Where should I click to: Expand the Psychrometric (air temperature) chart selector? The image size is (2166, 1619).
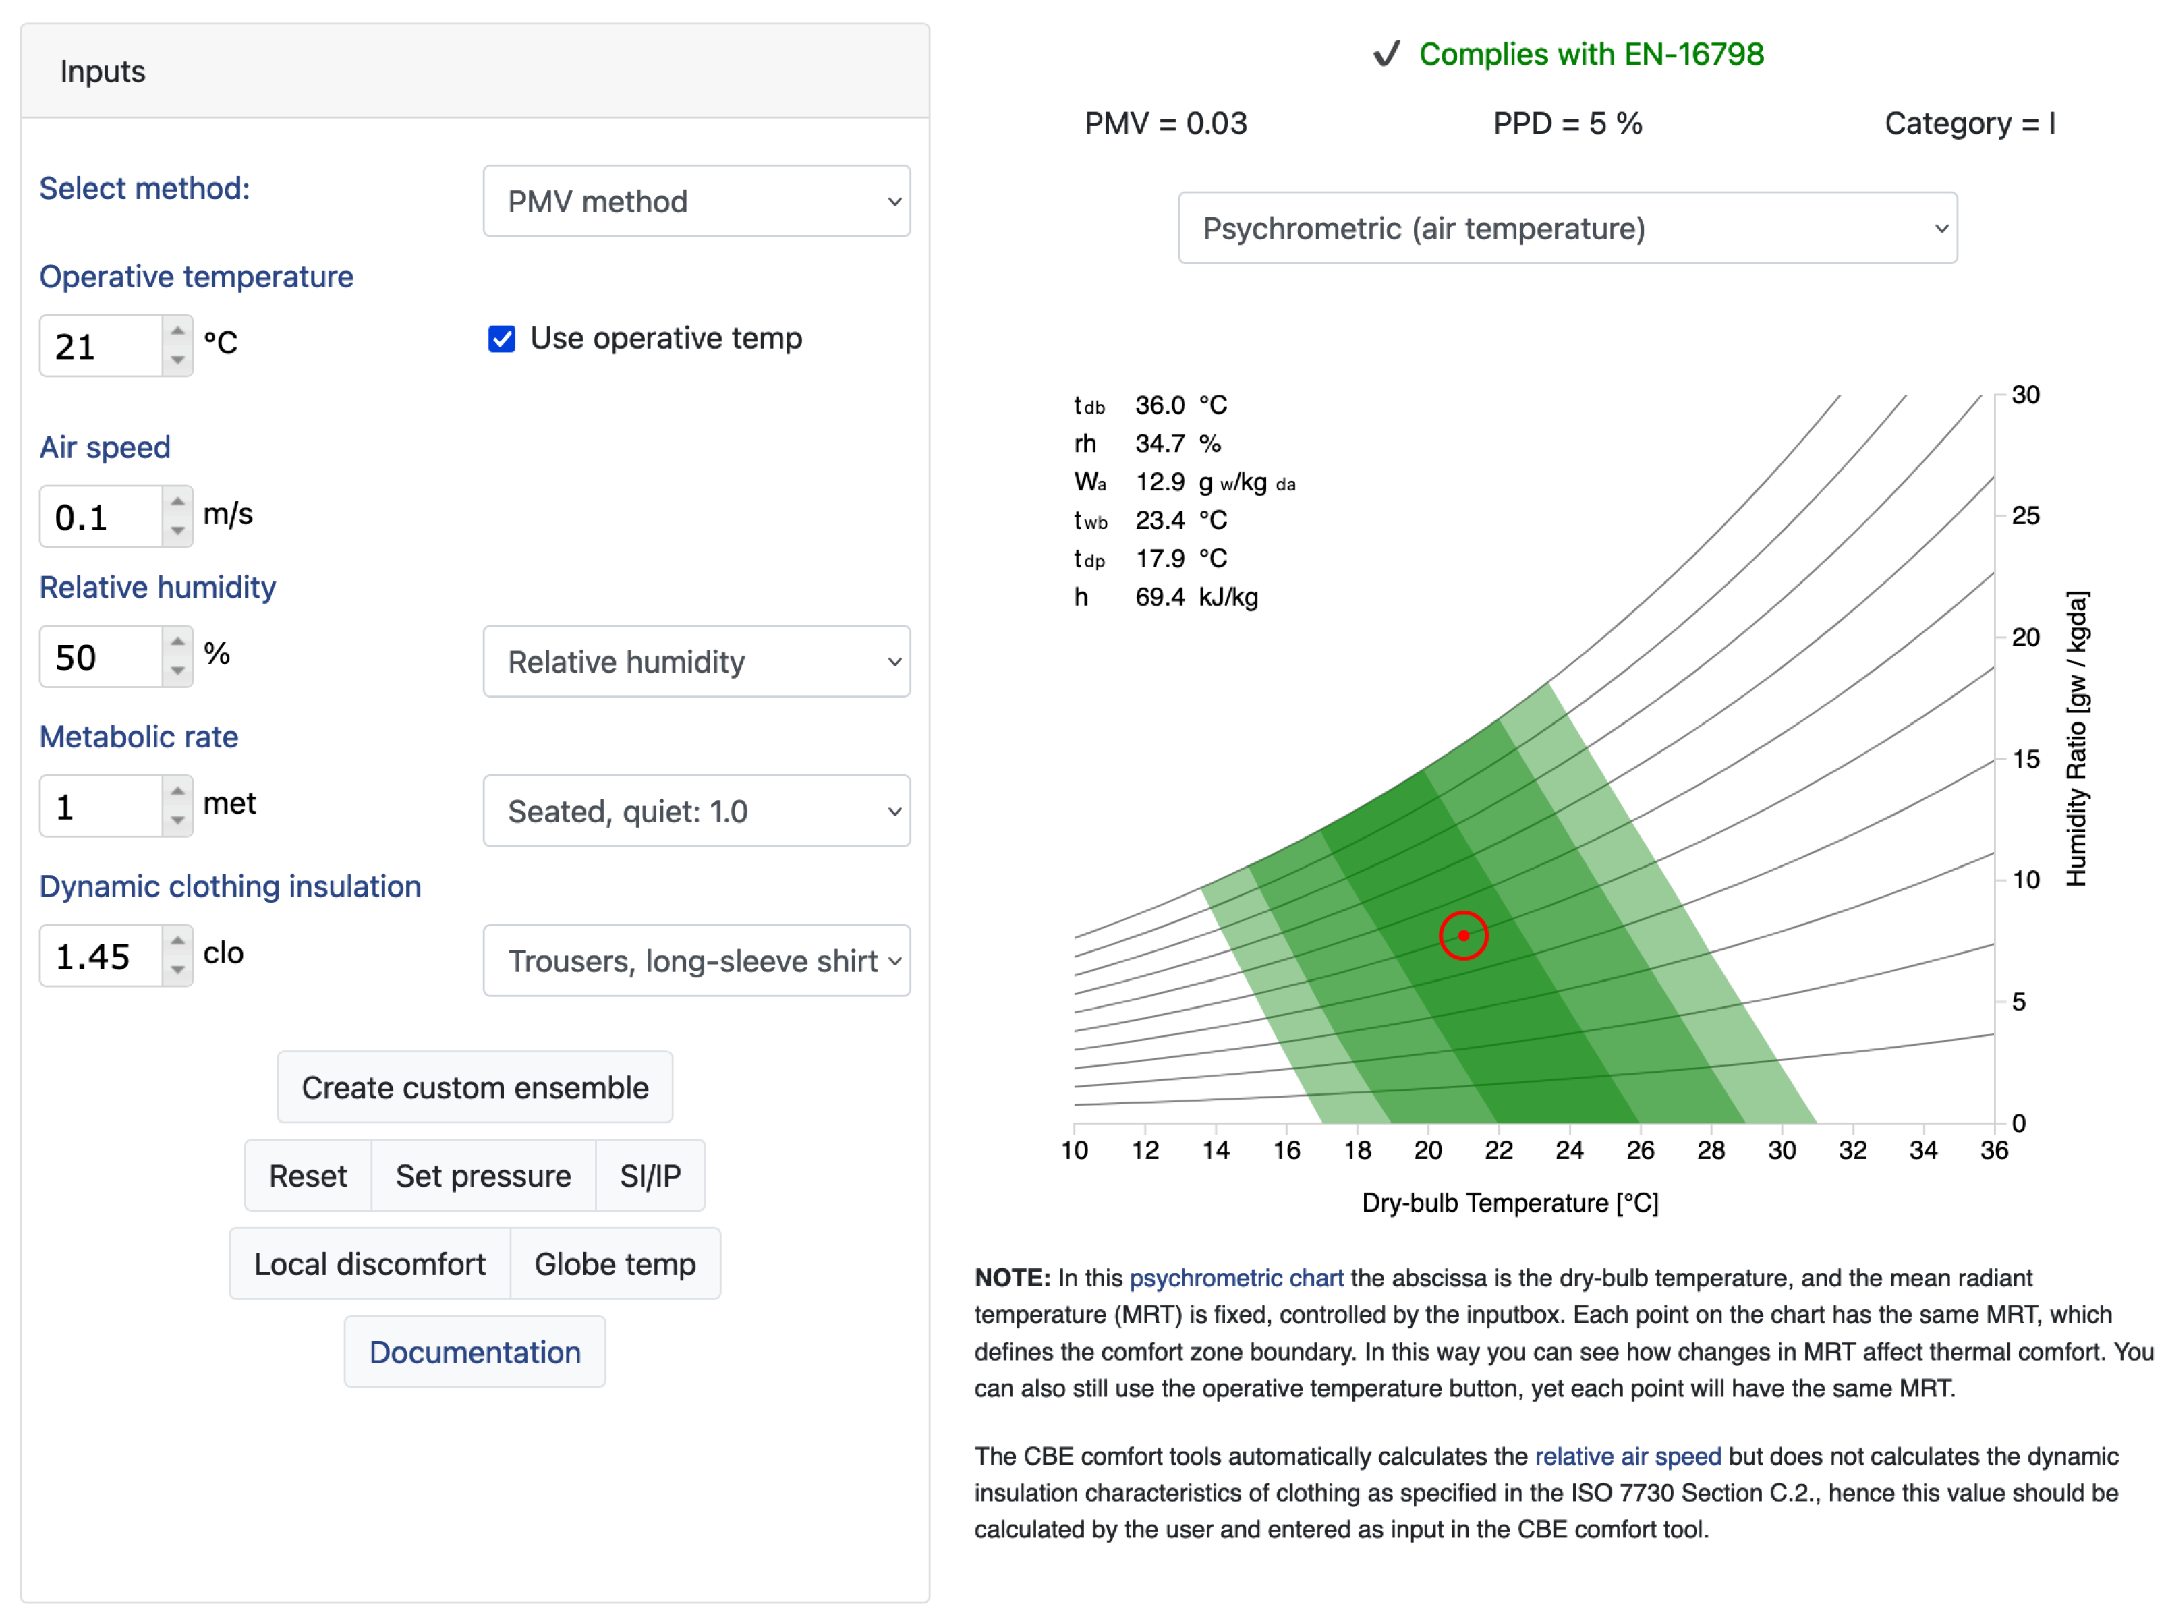[1567, 228]
